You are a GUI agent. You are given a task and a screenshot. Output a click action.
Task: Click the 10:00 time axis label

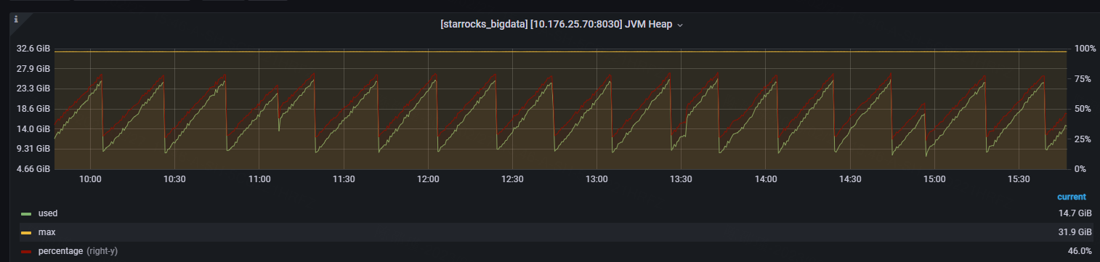point(90,179)
